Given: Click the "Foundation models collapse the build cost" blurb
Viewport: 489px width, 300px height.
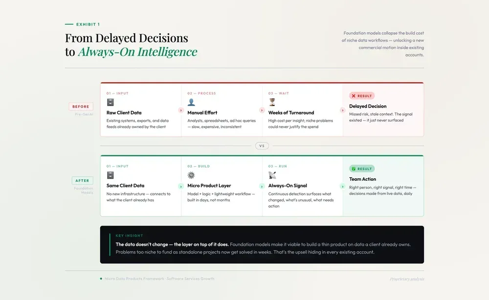Looking at the screenshot, I should point(383,44).
